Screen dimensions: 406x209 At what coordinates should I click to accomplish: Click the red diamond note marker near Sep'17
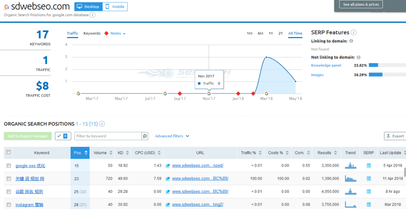[x=180, y=94]
